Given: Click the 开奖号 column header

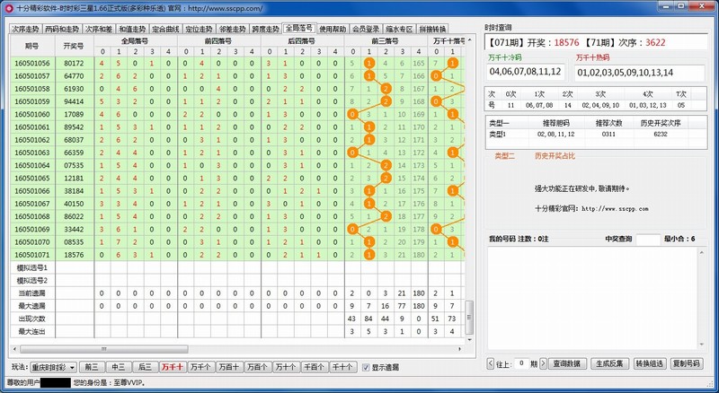Looking at the screenshot, I should pyautogui.click(x=75, y=46).
